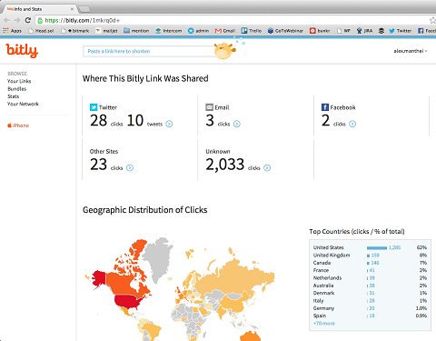Viewport: 436px width, 341px height.
Task: Click the Italy row in top countries
Action: pos(370,301)
